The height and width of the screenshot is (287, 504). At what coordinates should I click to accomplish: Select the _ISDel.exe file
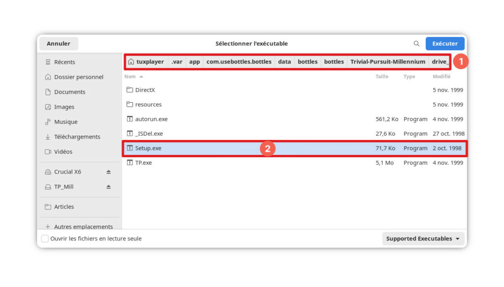[x=149, y=134]
